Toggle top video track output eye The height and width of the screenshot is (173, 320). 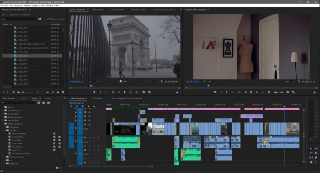[90, 112]
